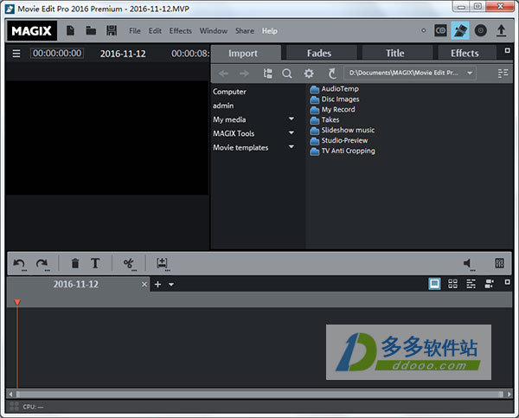519x418 pixels.
Task: Undo the last action
Action: (x=19, y=264)
